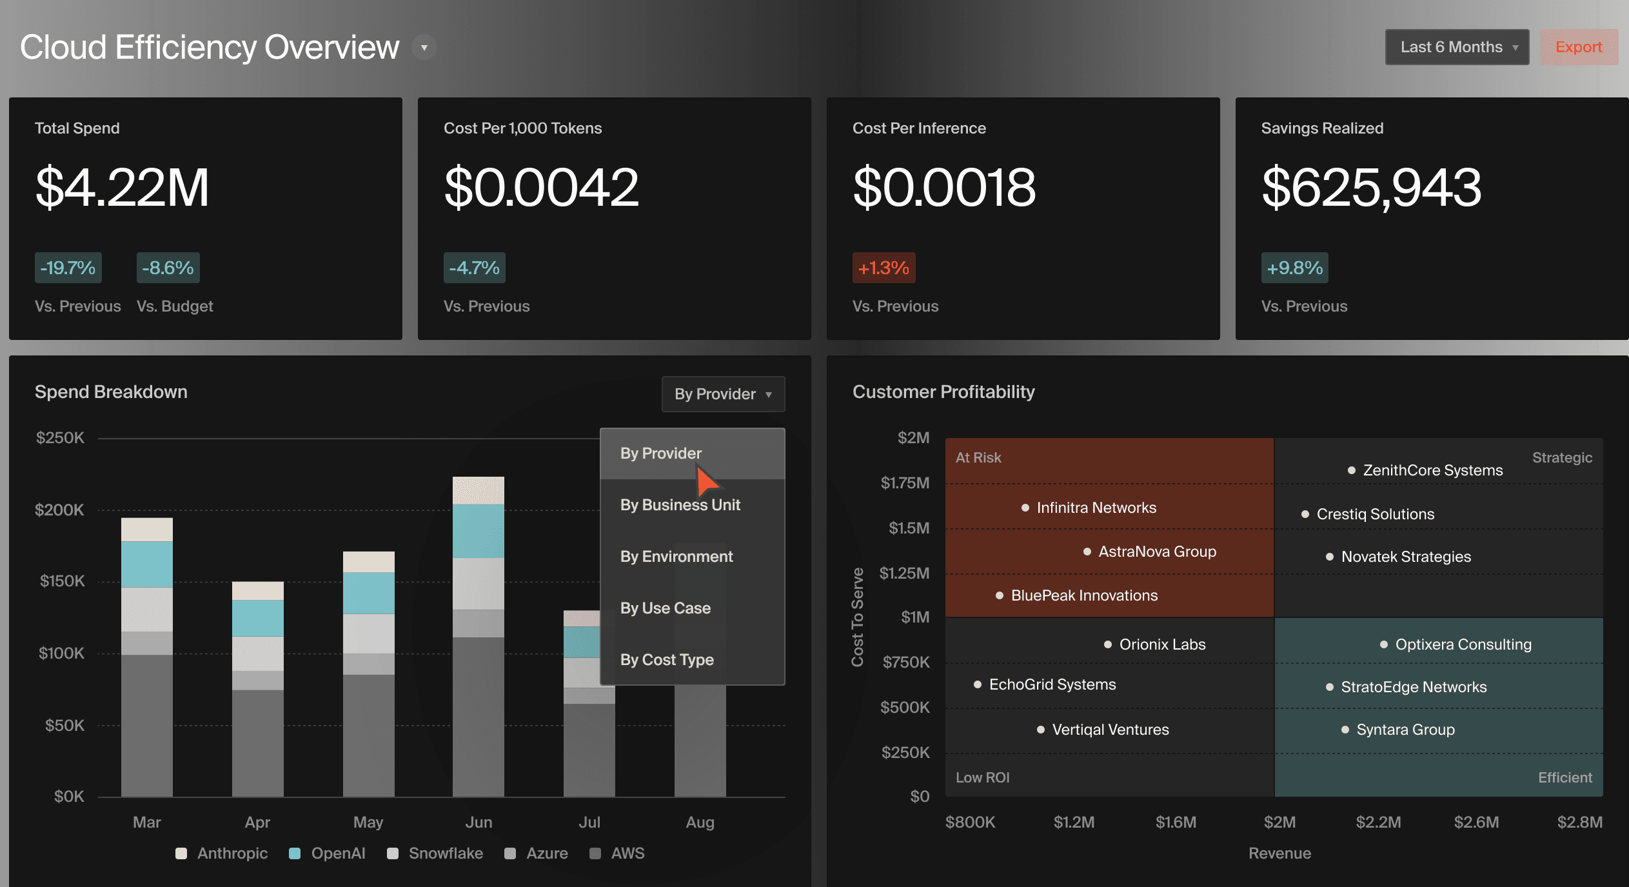Click the Jun stacked bar in Spend Breakdown
This screenshot has width=1629, height=887.
click(479, 639)
